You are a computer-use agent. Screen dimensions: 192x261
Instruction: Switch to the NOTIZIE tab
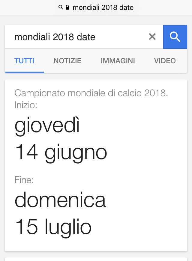pyautogui.click(x=67, y=61)
